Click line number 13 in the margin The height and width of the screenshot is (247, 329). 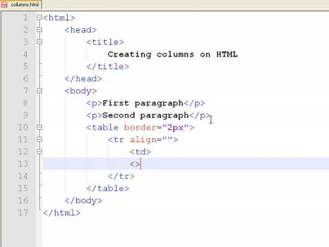[23, 164]
